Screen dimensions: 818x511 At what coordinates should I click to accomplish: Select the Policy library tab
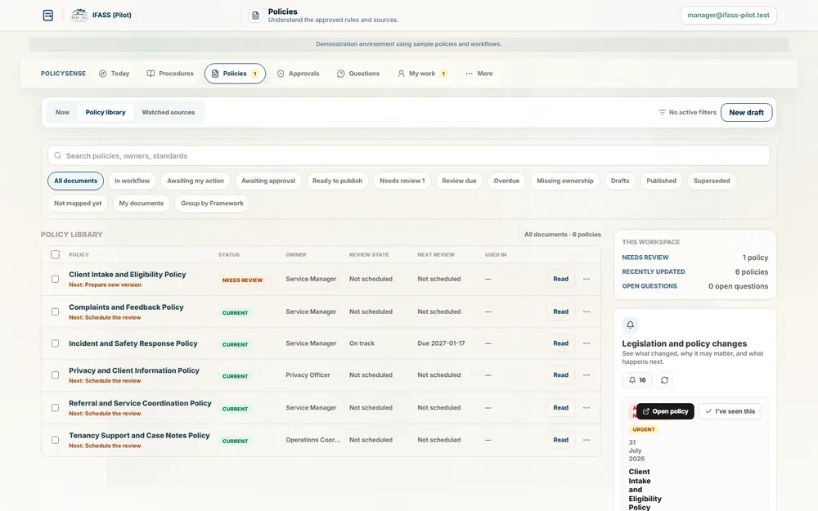(106, 113)
